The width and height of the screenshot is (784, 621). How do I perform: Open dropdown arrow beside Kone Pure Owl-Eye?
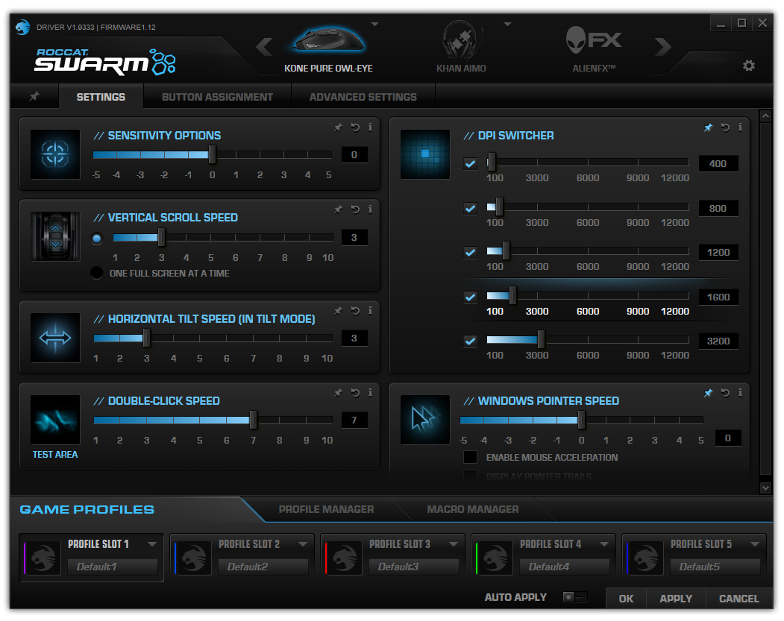point(375,24)
